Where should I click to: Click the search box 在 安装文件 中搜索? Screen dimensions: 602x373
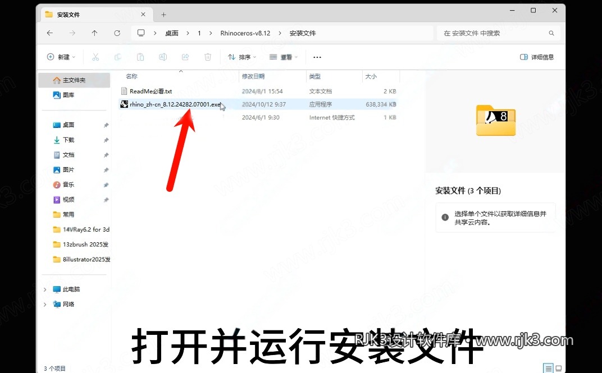498,33
